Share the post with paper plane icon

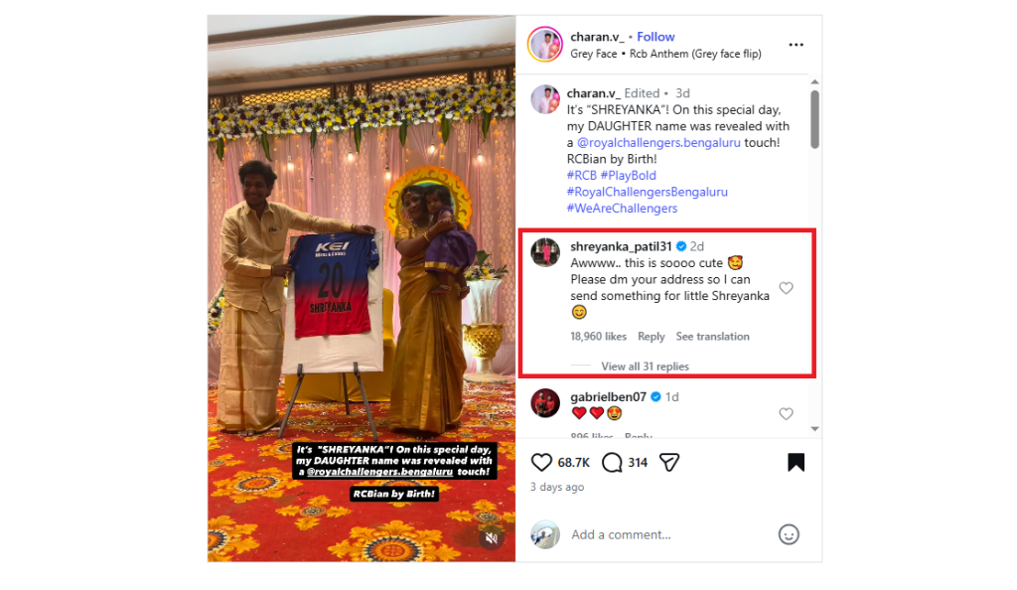[669, 462]
